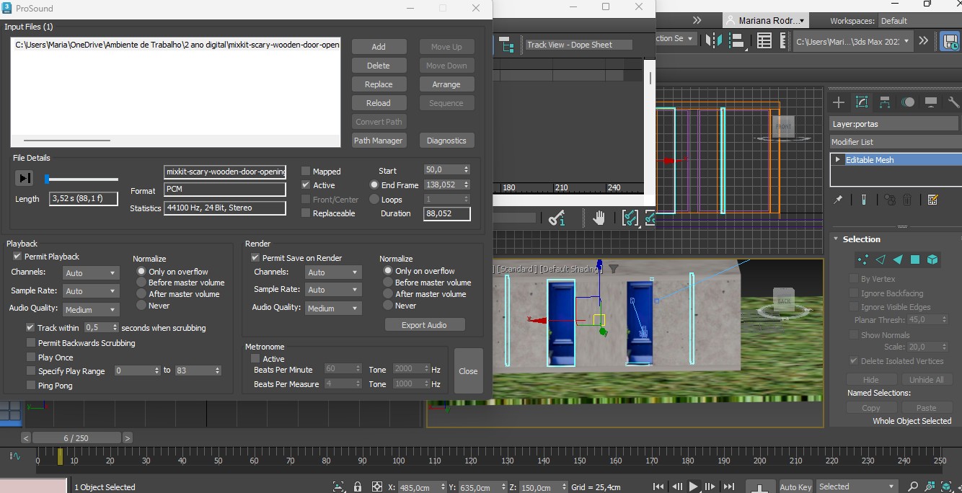This screenshot has height=493, width=962.
Task: Open the Modify panel tab
Action: (x=861, y=102)
